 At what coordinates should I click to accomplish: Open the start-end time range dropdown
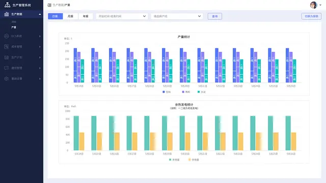click(x=122, y=16)
